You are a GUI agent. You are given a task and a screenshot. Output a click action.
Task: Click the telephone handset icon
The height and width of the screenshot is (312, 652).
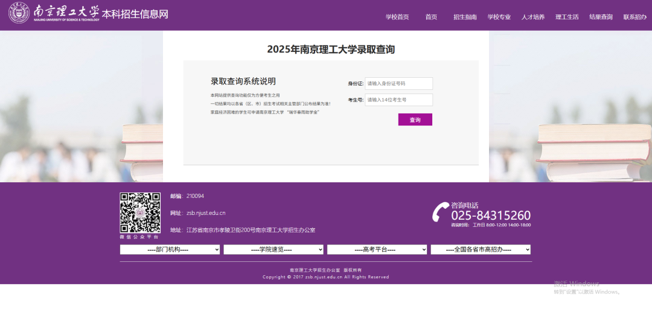pos(440,212)
